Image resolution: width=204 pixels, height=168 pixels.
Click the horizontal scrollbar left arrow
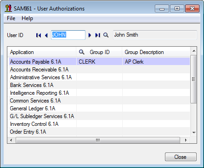click(x=11, y=140)
